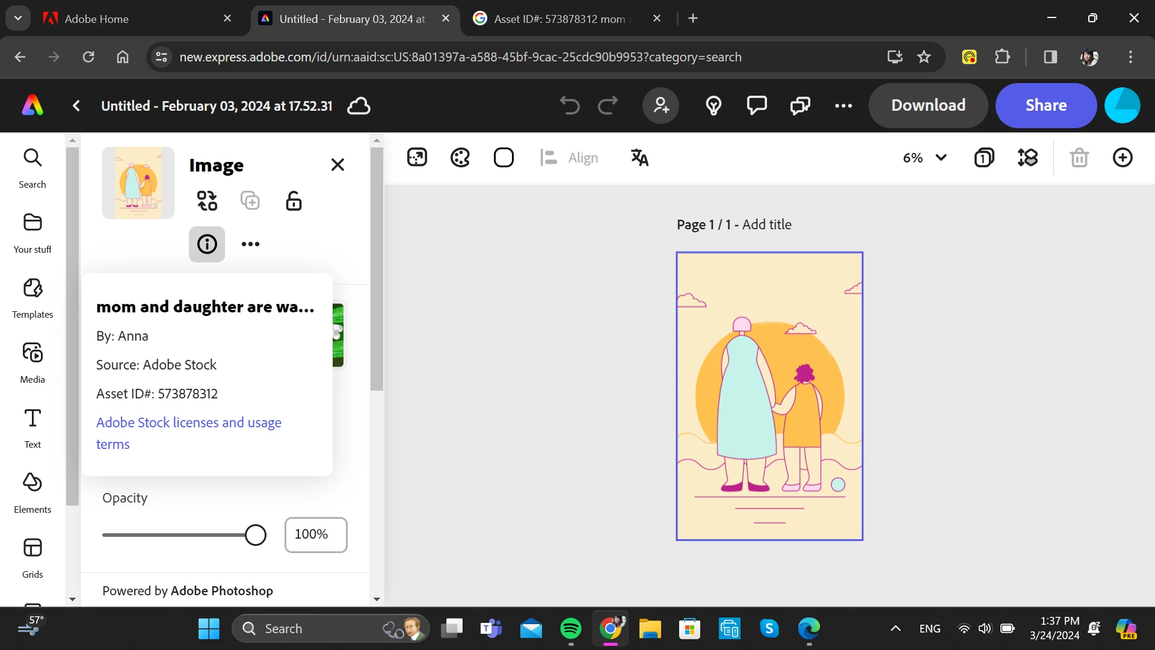Click the 100% opacity input field
Viewport: 1155px width, 650px height.
point(315,535)
